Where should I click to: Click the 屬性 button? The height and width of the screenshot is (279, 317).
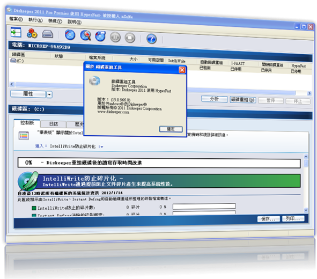pyautogui.click(x=28, y=94)
